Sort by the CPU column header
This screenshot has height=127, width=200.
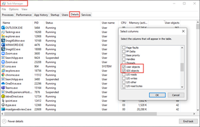(123, 23)
